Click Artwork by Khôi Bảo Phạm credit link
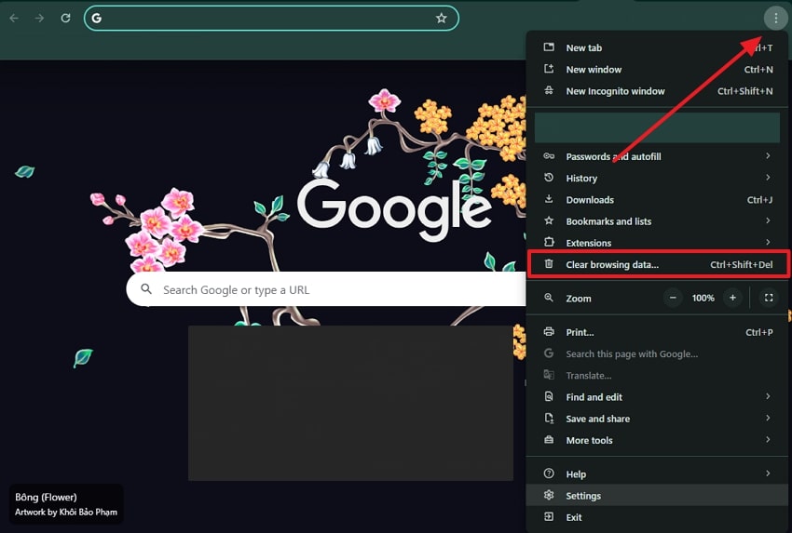 coord(65,512)
